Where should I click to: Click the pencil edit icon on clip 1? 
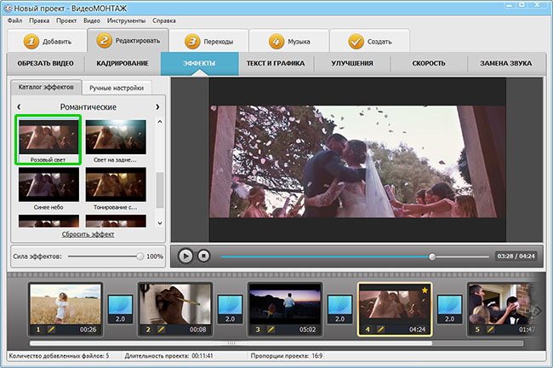coord(51,329)
